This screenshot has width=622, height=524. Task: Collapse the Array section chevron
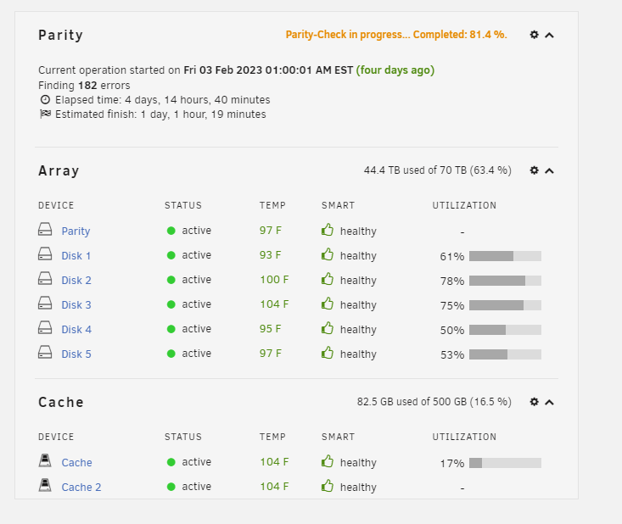point(549,170)
